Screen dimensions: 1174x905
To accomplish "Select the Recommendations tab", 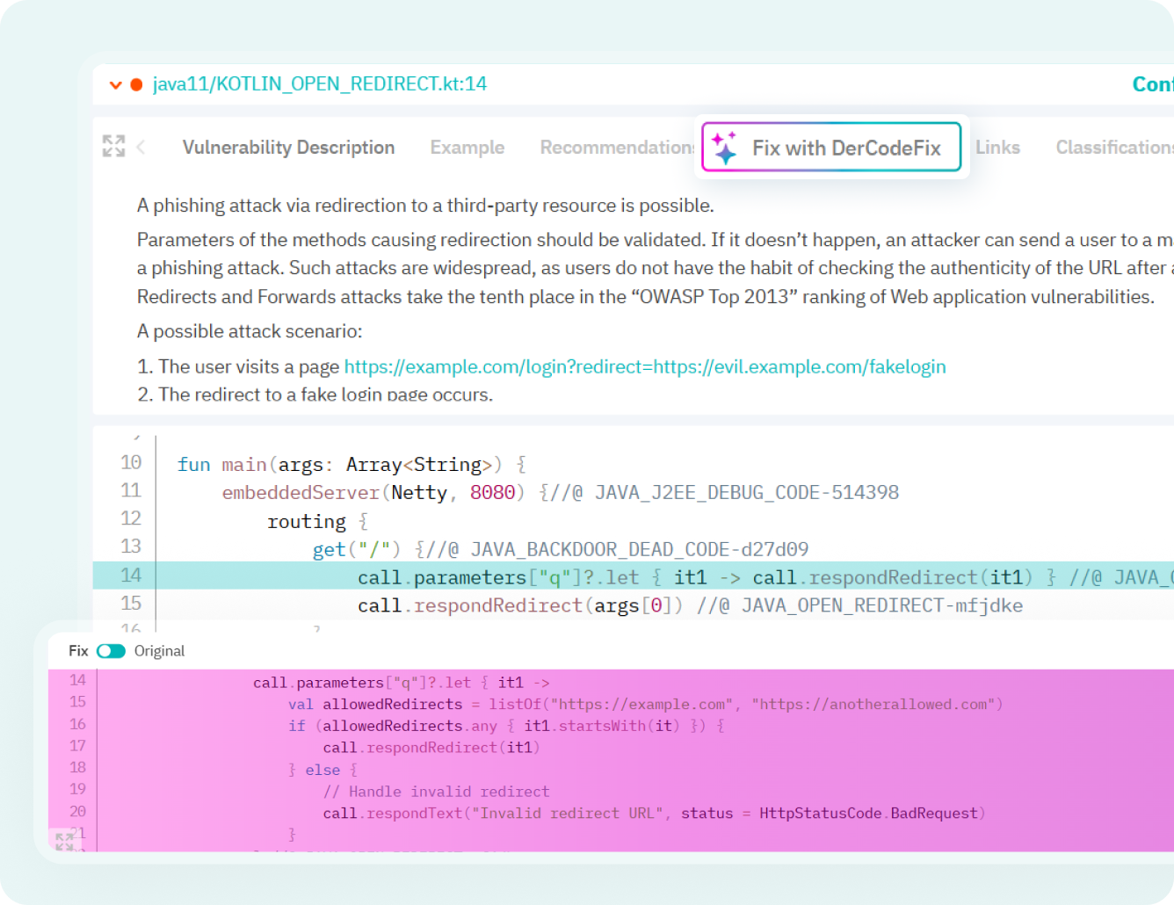I will click(x=617, y=148).
